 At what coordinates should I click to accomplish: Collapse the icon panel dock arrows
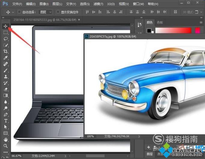141,17
